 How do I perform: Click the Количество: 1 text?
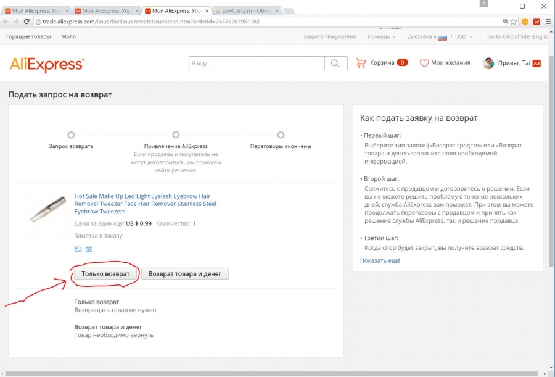coord(176,223)
